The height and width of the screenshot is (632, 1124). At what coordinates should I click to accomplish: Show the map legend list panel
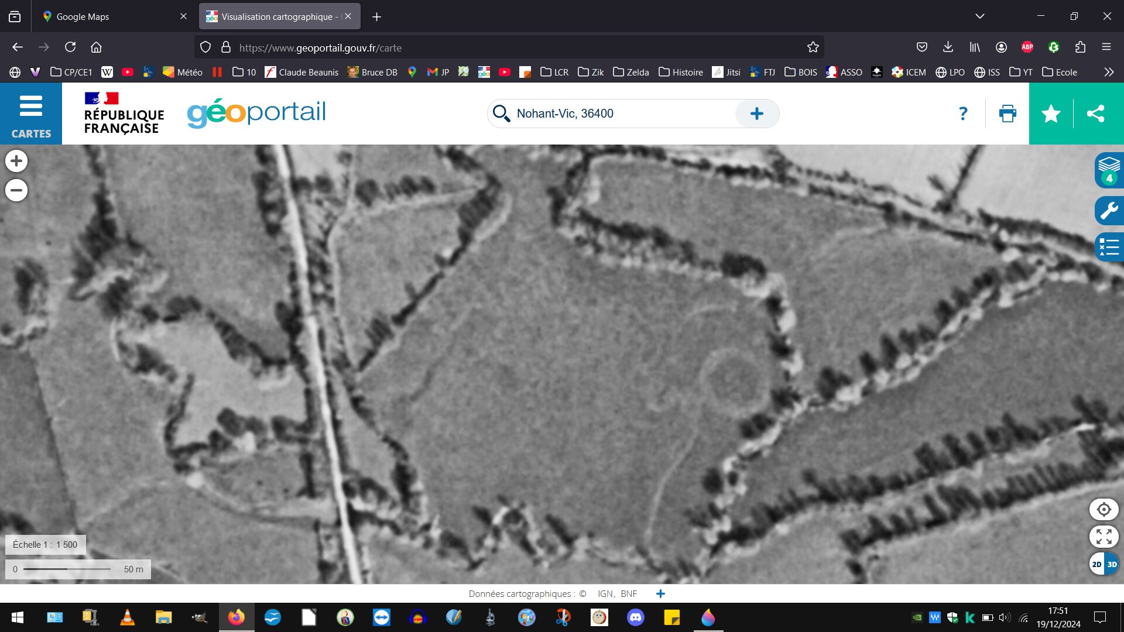pos(1109,247)
